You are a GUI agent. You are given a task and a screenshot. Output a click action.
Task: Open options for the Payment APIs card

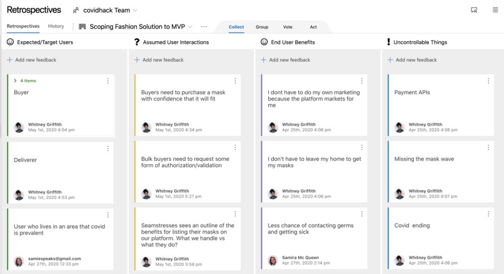click(488, 81)
